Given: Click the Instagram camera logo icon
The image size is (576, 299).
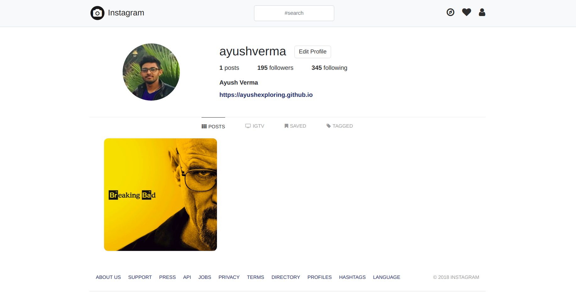Looking at the screenshot, I should coord(97,13).
